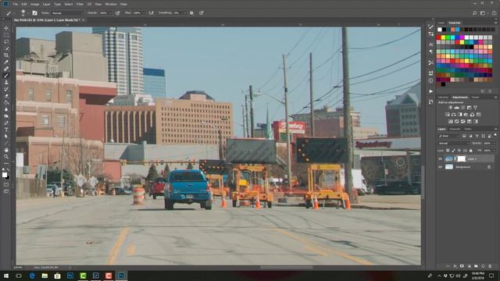This screenshot has width=500, height=281.
Task: Pick the pure red swatch
Action: pos(438,37)
